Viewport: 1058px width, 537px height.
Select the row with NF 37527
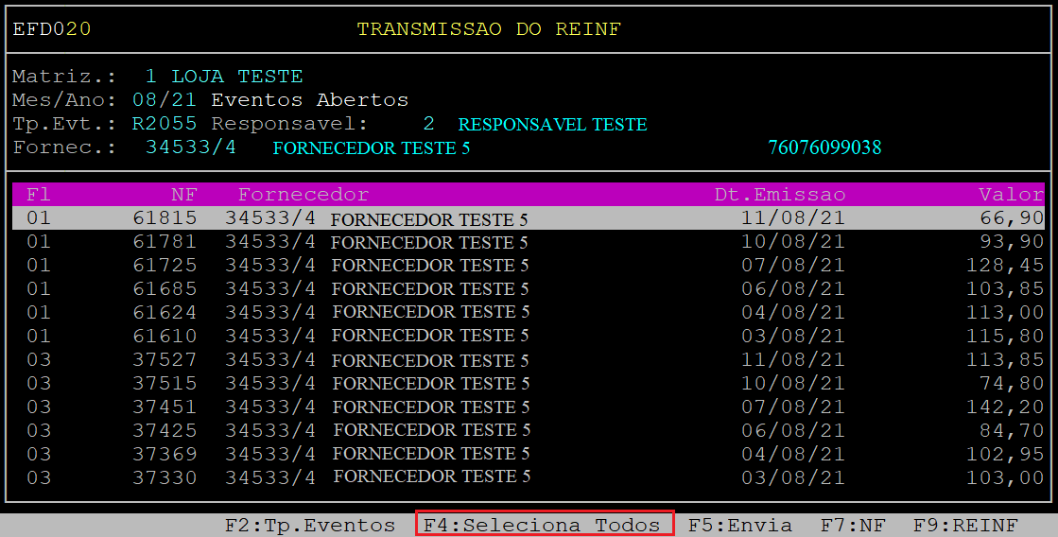pos(528,360)
